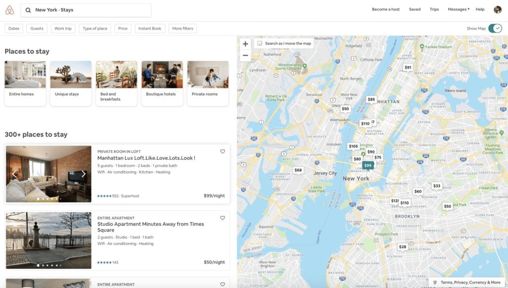This screenshot has height=288, width=508.
Task: Zoom in on the map with the plus icon
Action: pos(245,44)
